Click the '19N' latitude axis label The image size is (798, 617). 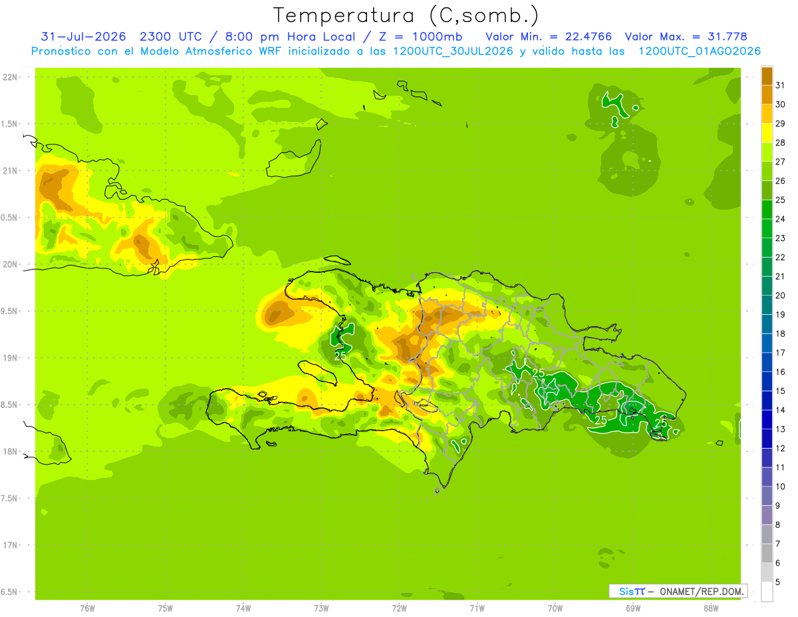click(11, 358)
